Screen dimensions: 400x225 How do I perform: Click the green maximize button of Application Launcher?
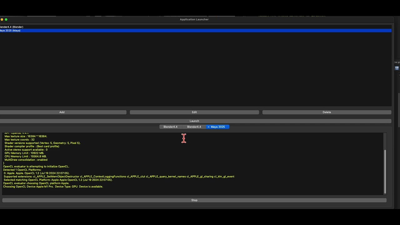(x=6, y=19)
